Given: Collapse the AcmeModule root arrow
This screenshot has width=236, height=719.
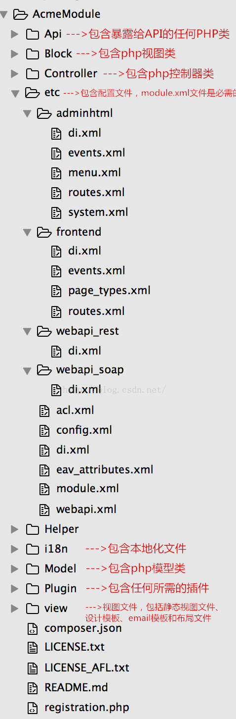Looking at the screenshot, I should [x=3, y=14].
